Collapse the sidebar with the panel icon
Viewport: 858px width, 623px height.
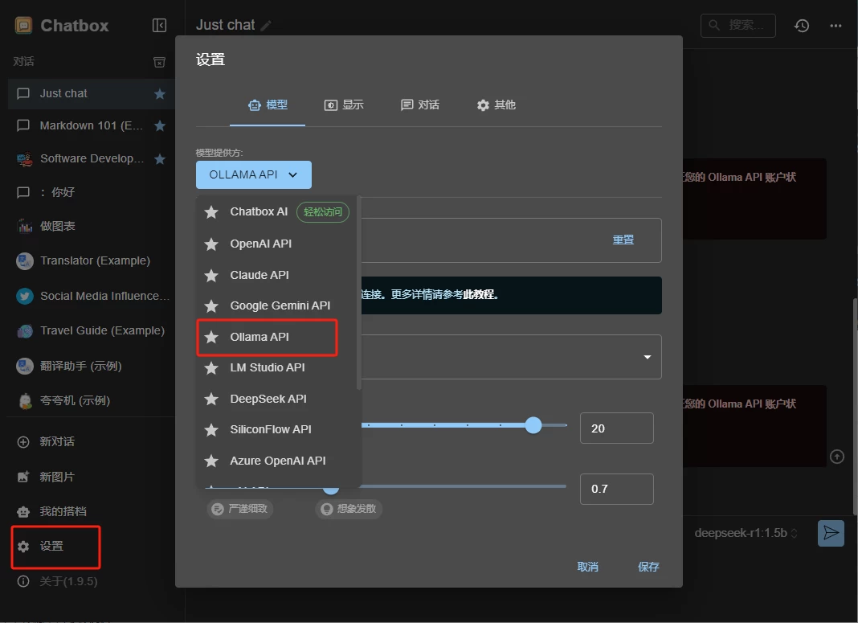[x=159, y=26]
